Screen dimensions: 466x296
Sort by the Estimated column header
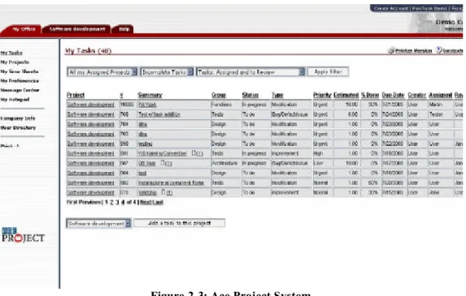[x=346, y=95]
